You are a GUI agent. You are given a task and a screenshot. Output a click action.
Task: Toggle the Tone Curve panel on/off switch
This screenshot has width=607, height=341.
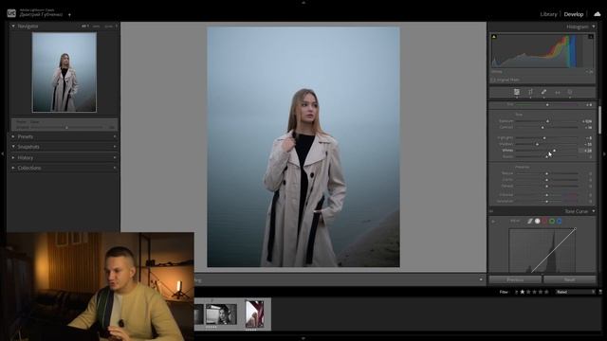[491, 211]
